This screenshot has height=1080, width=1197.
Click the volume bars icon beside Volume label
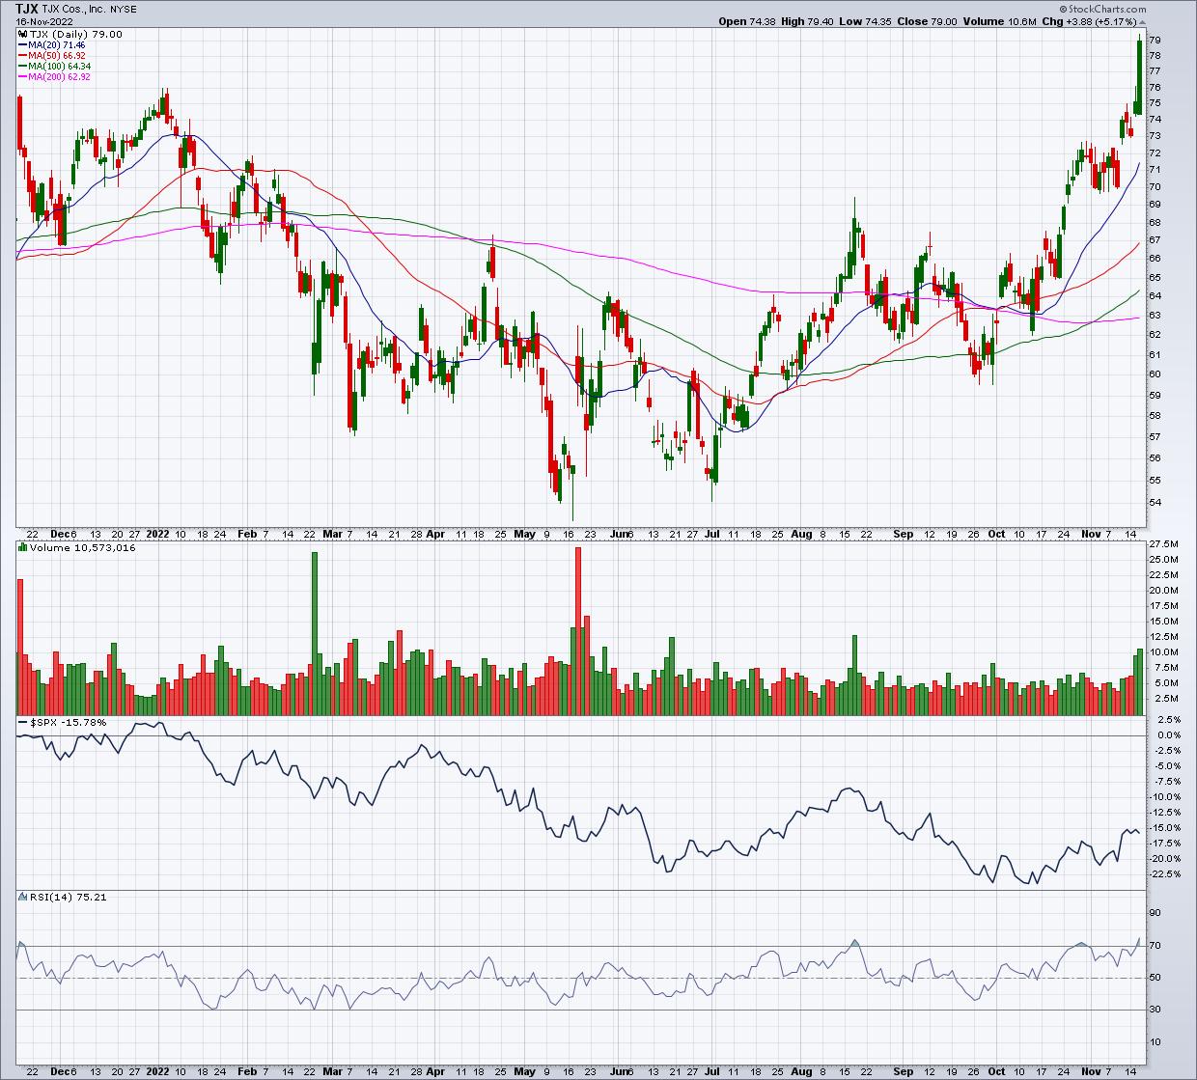tap(21, 548)
